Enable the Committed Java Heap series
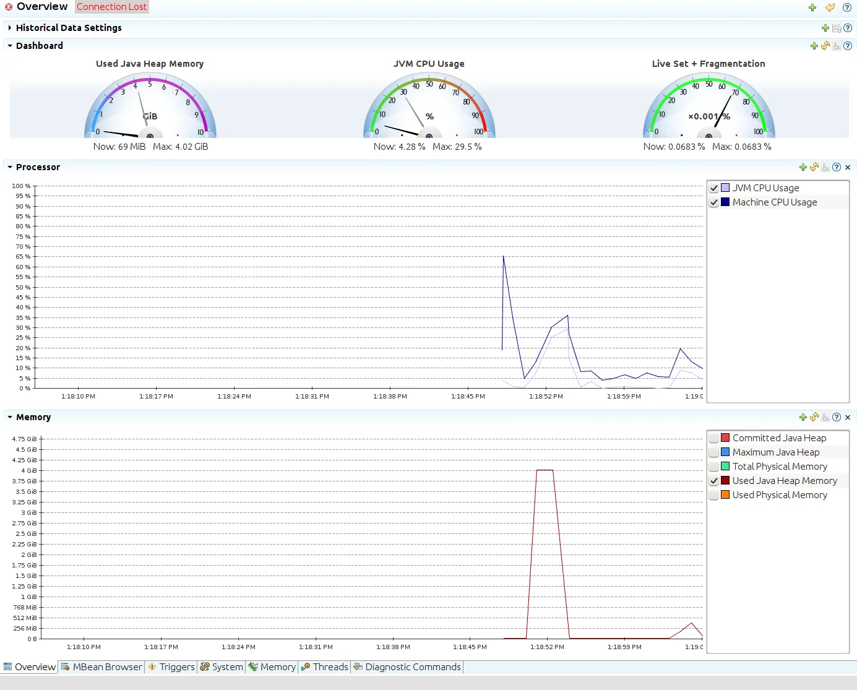The width and height of the screenshot is (857, 690). pos(714,438)
